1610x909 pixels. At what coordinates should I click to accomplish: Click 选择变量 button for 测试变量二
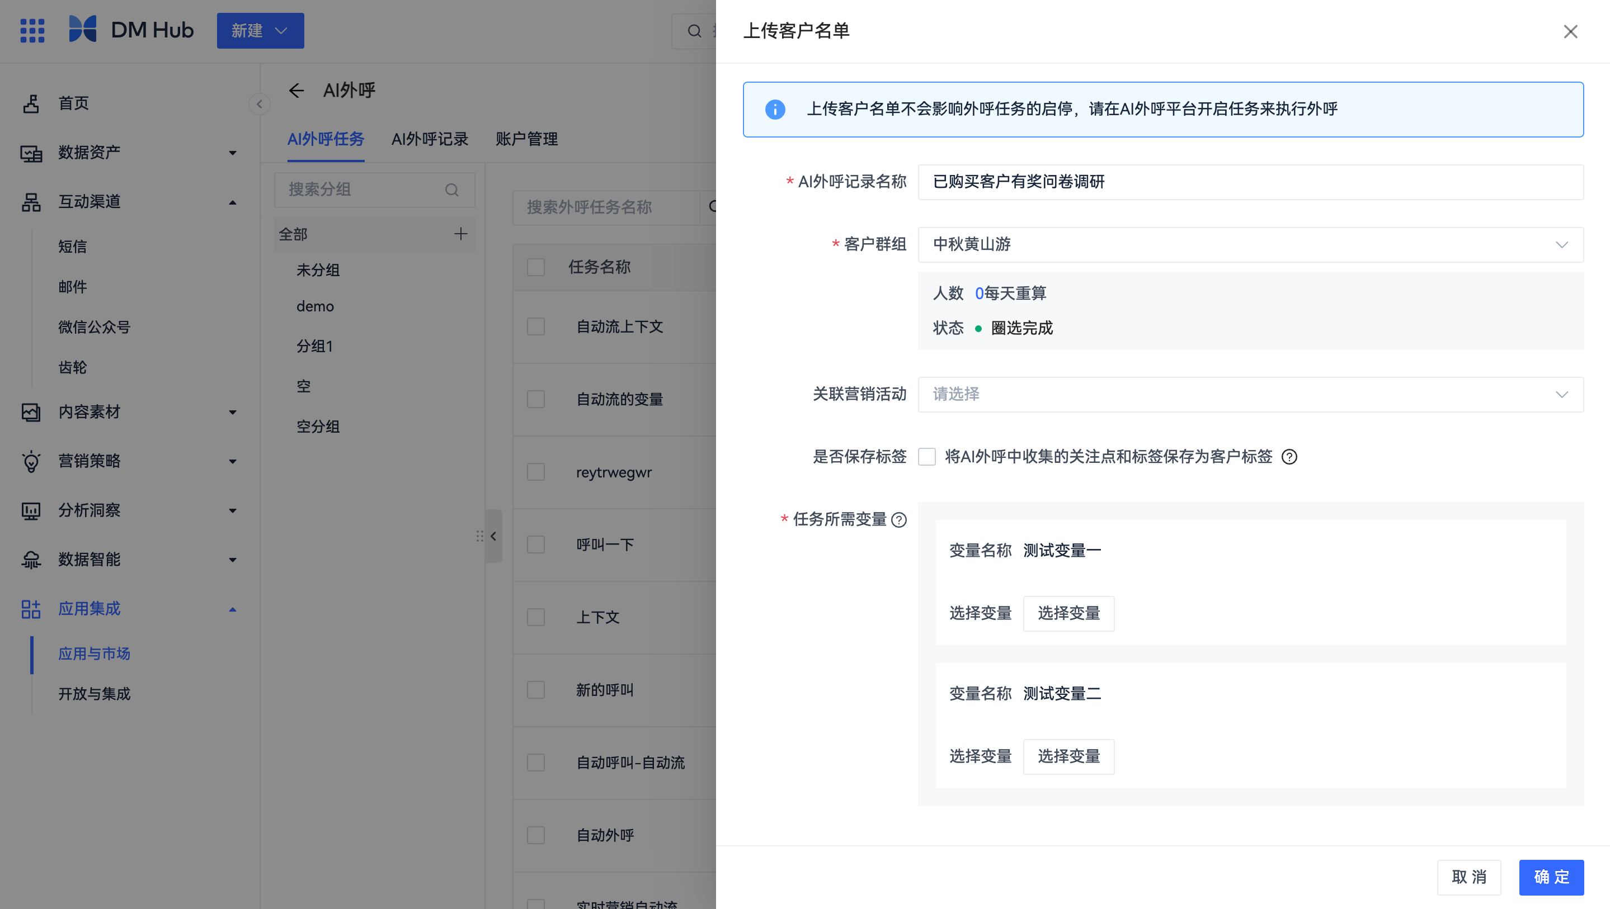[1068, 756]
